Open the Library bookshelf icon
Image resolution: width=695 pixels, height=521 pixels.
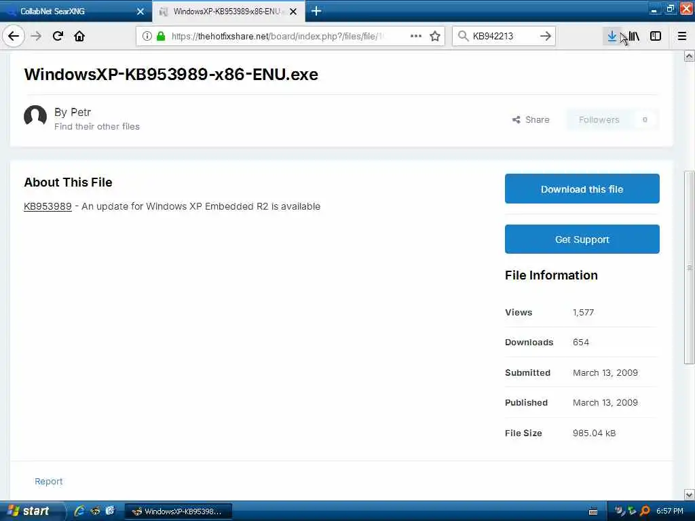tap(634, 36)
